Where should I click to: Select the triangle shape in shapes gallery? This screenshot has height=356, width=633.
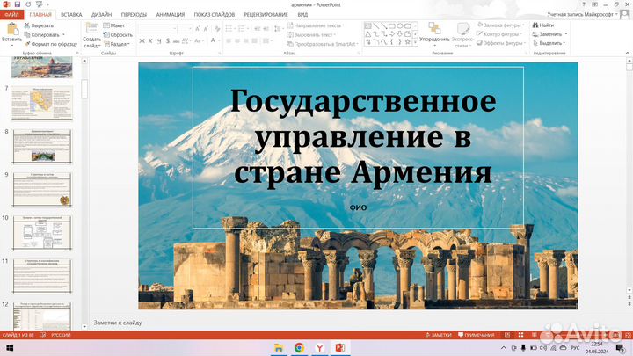click(x=367, y=34)
